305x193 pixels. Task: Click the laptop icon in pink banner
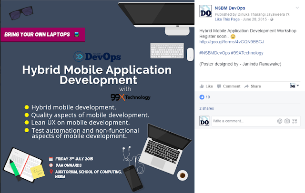[x=77, y=35]
